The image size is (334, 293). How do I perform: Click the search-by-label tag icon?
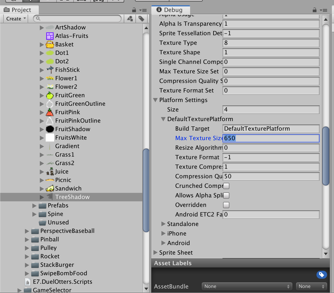tap(141, 19)
